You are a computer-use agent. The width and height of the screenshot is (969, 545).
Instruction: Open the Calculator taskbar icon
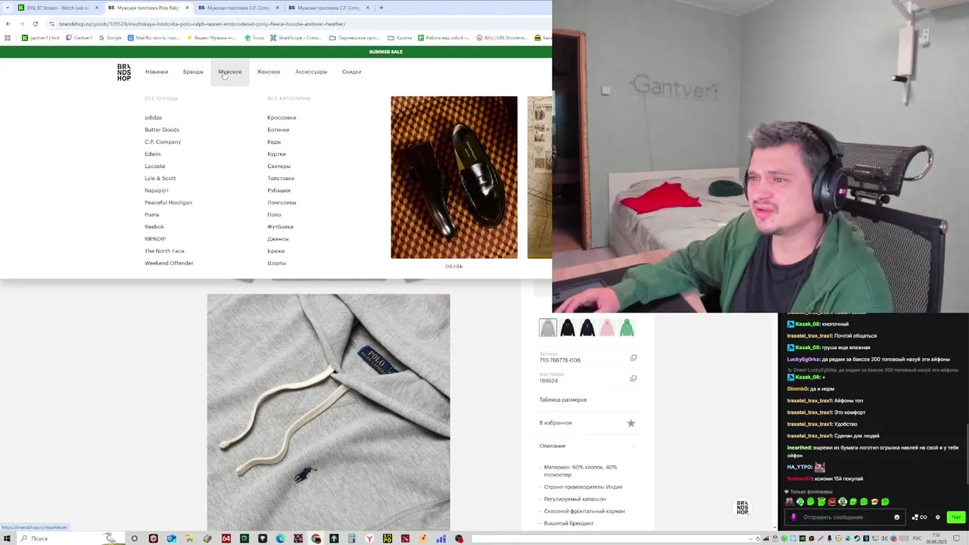point(351,538)
